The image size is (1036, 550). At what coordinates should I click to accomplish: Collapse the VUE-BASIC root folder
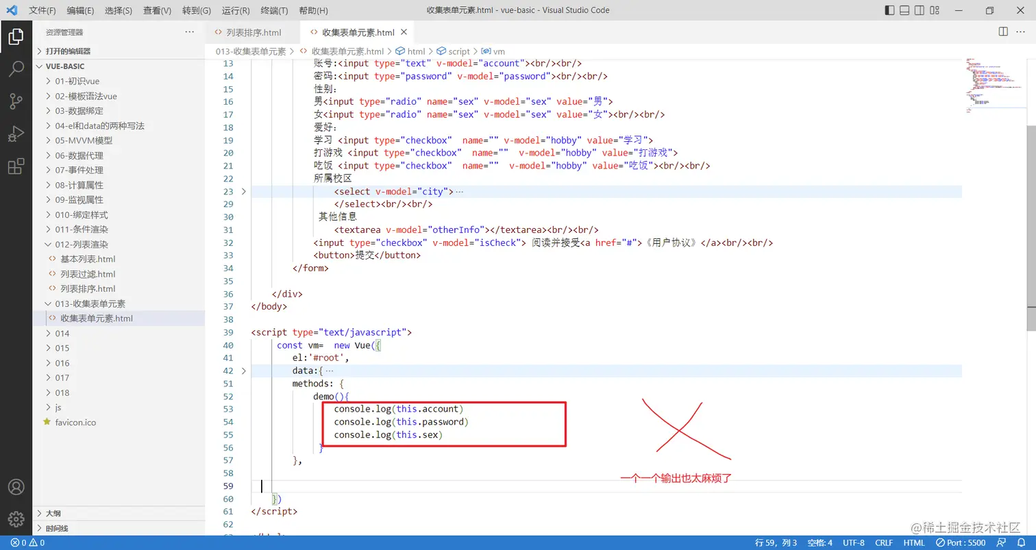pos(119,66)
